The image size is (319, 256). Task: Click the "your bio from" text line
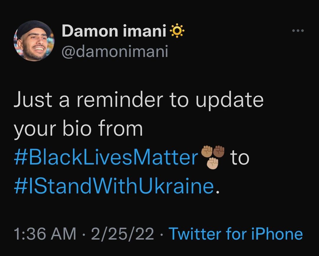[78, 129]
